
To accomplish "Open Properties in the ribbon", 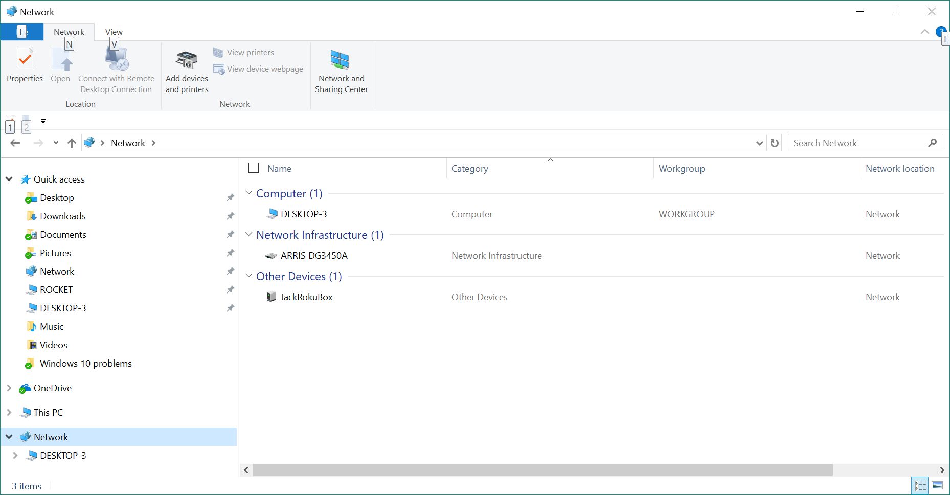I will (x=25, y=65).
